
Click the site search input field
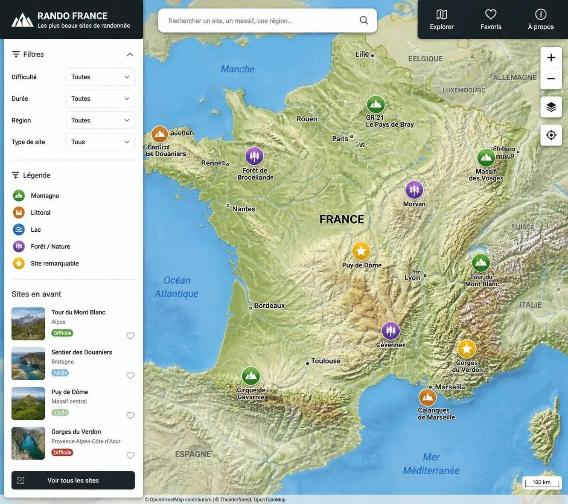pyautogui.click(x=267, y=20)
